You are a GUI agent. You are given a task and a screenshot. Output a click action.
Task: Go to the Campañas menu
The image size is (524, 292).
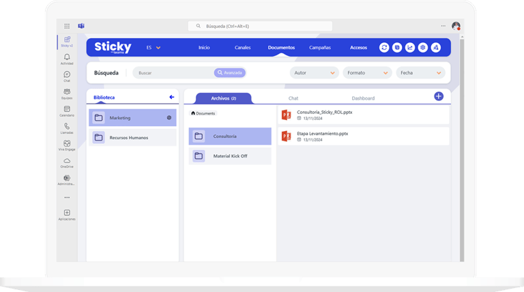pyautogui.click(x=320, y=48)
